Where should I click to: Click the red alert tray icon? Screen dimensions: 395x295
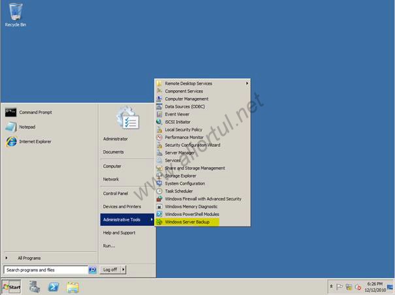pos(358,287)
